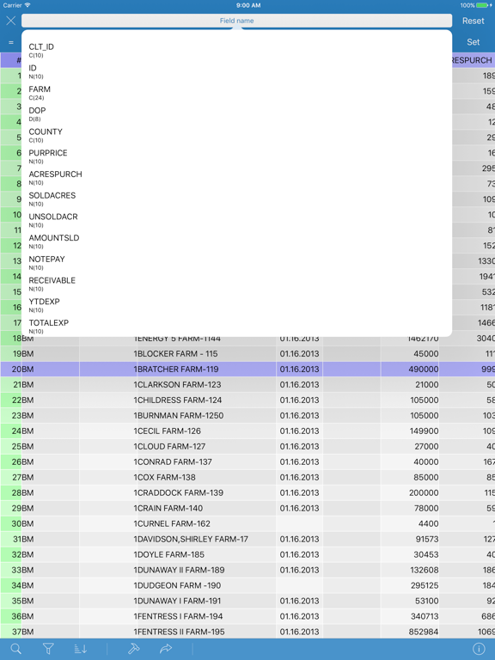Tap the search magnifier icon in bottom toolbar

[x=16, y=649]
